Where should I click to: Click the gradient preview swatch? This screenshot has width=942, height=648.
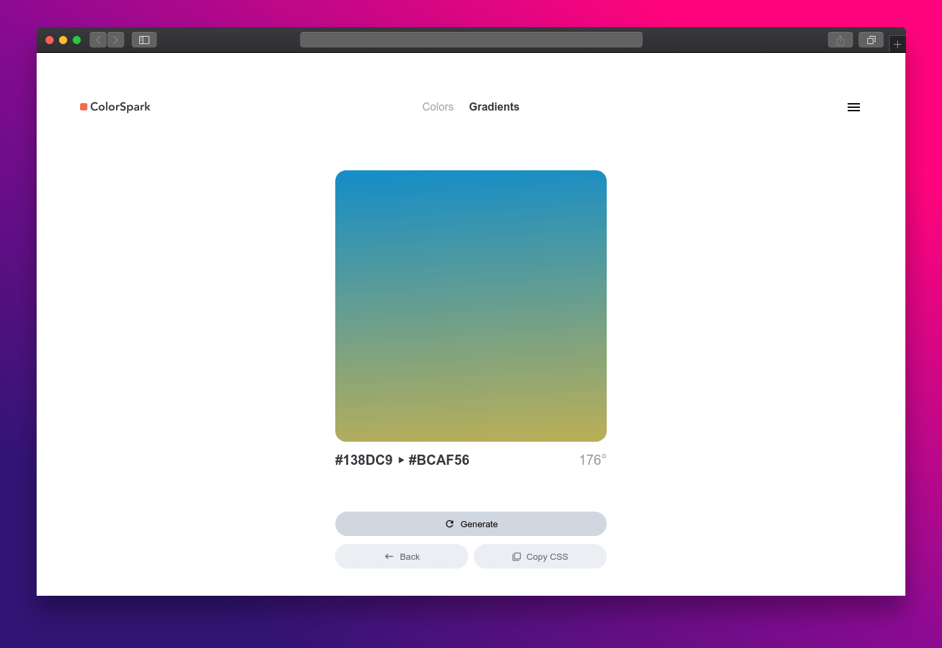[471, 306]
